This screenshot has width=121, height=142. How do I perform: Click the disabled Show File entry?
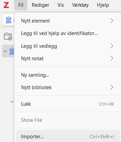[68, 120]
